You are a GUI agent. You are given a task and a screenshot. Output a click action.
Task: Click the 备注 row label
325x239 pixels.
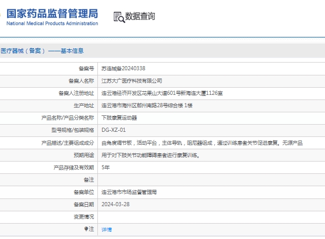coord(89,180)
